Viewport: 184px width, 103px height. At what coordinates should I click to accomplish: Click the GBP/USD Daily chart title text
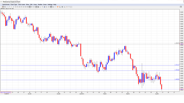click(7, 9)
